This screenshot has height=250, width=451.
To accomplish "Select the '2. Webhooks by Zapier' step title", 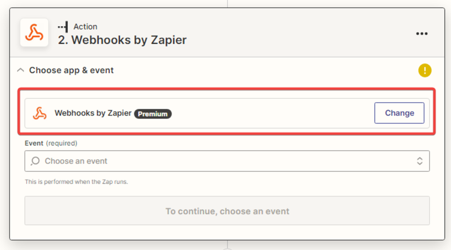I will (122, 40).
